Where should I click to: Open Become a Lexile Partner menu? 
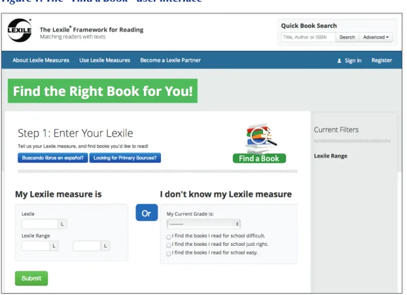pos(170,60)
